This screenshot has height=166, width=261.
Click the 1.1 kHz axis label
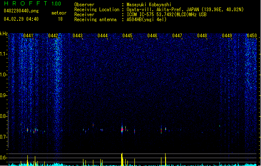pyautogui.click(x=4, y=54)
